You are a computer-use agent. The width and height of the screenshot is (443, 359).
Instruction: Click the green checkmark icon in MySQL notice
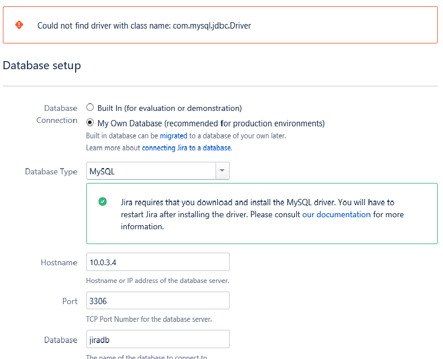tap(102, 202)
